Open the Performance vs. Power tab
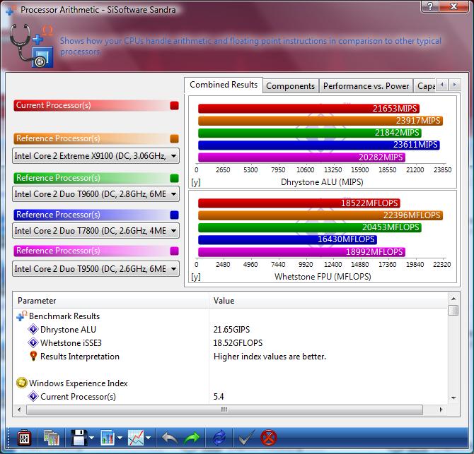474x454 pixels. 366,86
